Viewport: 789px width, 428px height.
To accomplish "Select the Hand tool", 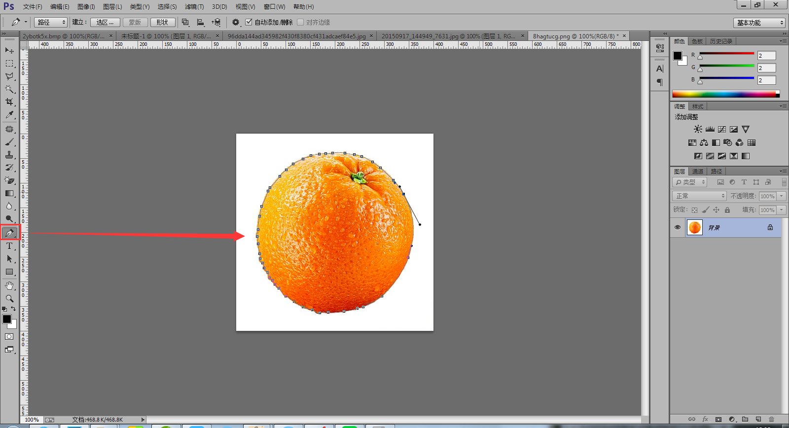I will 9,286.
